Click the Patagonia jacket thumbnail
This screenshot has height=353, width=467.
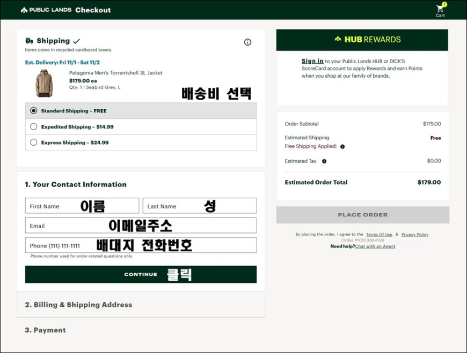(x=44, y=83)
